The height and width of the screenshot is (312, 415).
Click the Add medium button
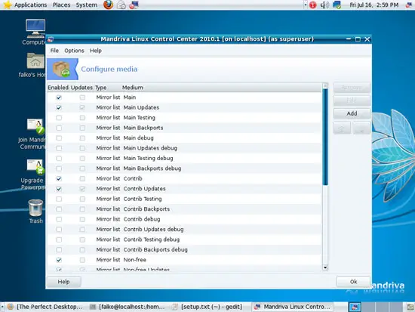pyautogui.click(x=352, y=113)
